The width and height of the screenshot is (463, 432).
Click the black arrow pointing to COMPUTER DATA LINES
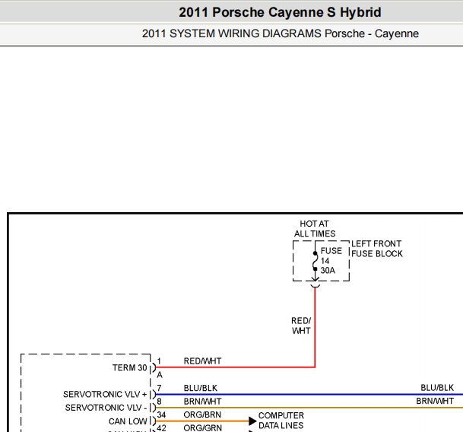click(x=252, y=421)
